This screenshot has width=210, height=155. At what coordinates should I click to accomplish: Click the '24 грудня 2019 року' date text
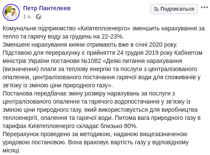click(145, 53)
